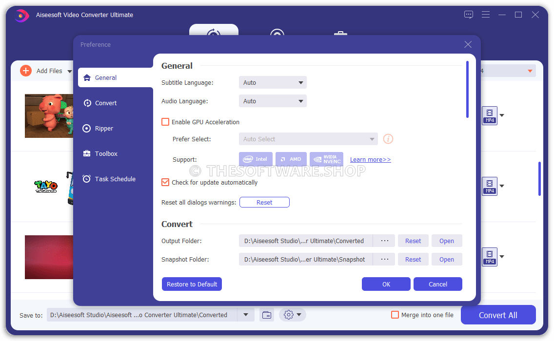Click the orange info icon beside Prefer Select

[x=388, y=139]
